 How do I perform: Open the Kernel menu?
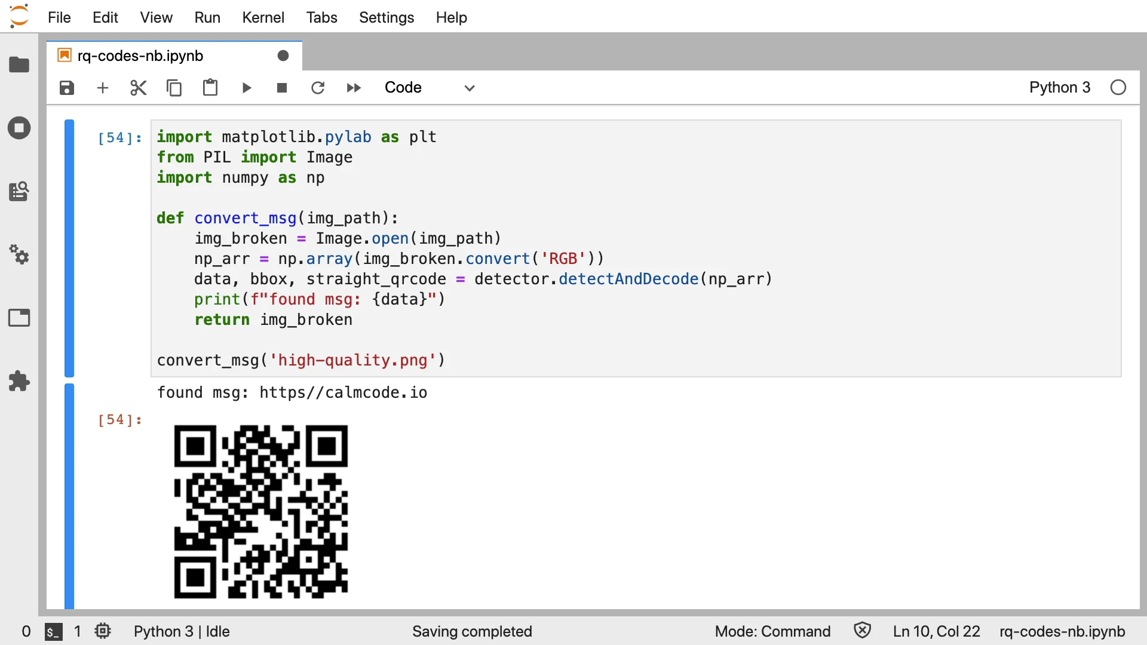click(263, 17)
